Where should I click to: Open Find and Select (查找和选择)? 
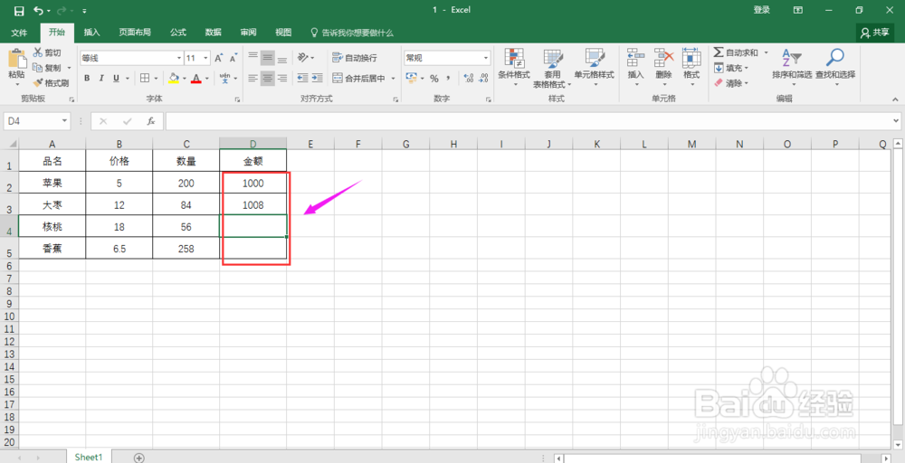coord(835,68)
